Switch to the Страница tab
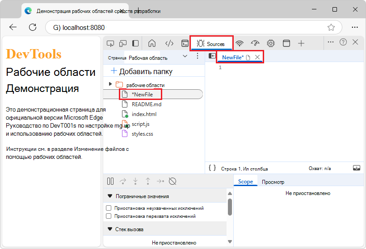 coord(117,58)
